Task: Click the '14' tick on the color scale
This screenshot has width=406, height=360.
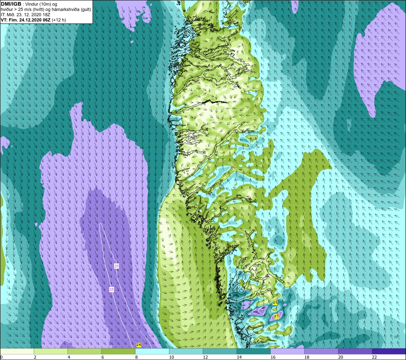Action: click(239, 358)
